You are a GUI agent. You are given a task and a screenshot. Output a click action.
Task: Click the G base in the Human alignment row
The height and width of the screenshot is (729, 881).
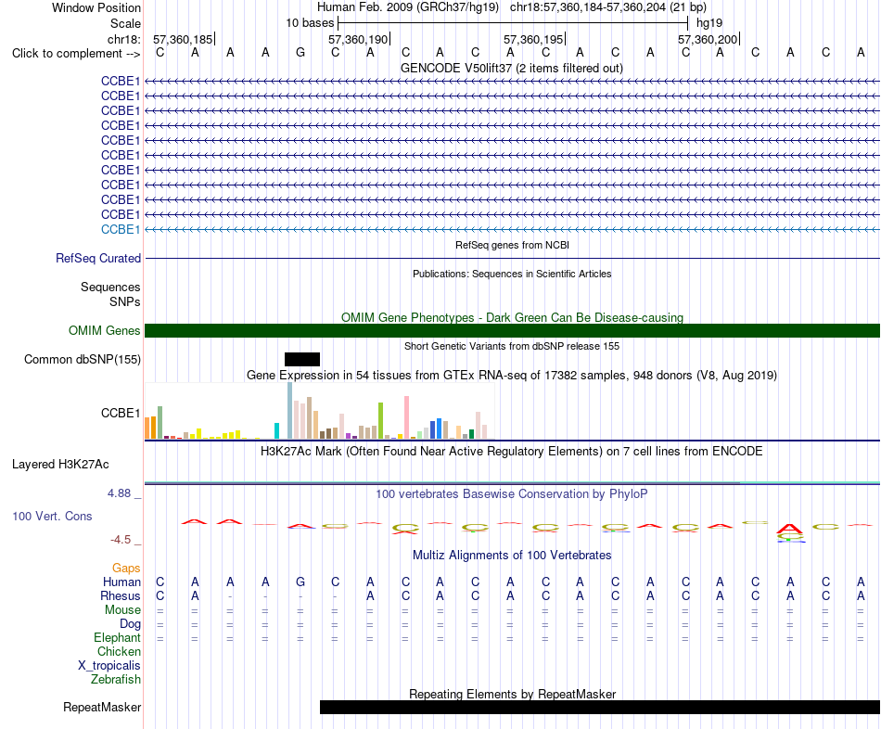300,582
